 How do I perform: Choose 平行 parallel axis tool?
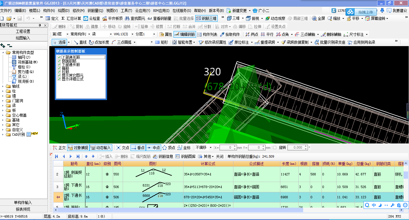point(267,34)
